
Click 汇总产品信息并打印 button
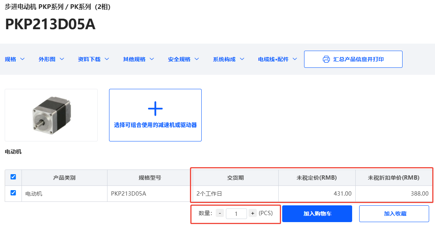(x=358, y=59)
